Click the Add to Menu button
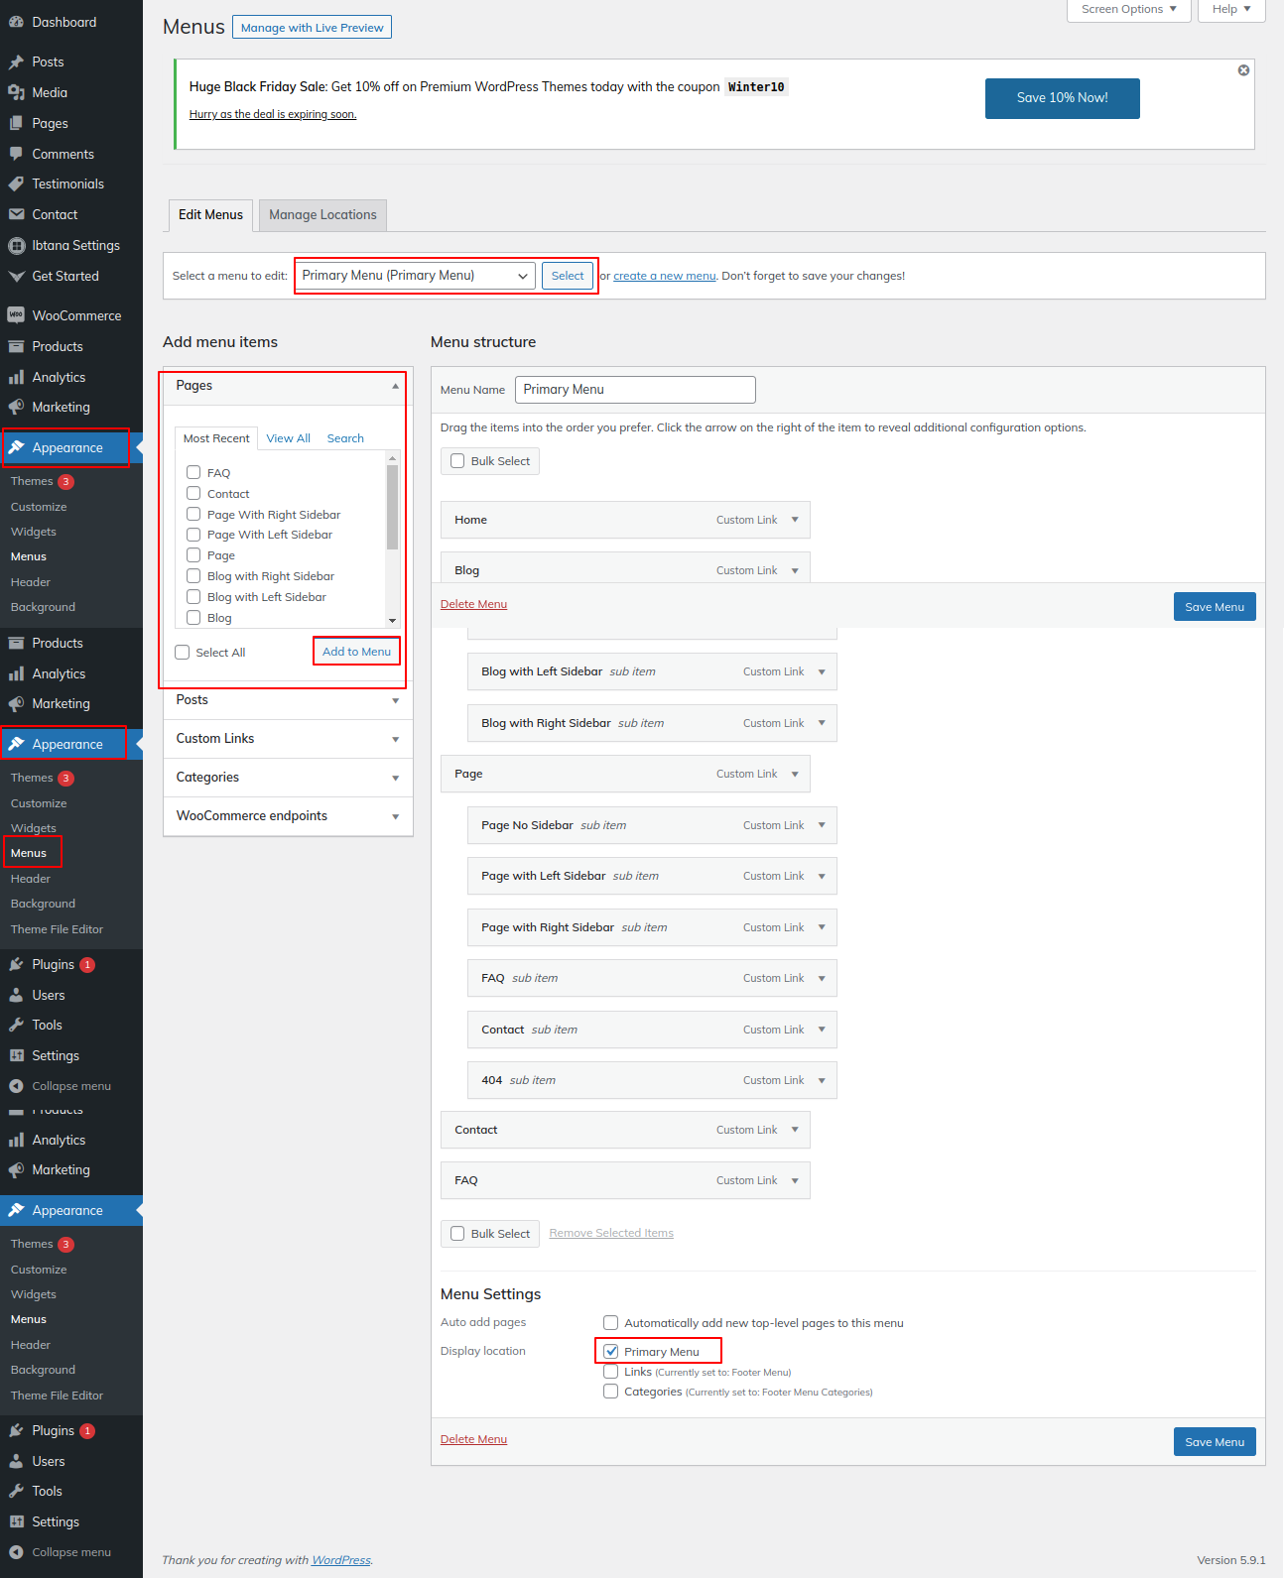Viewport: 1284px width, 1578px height. pos(356,652)
